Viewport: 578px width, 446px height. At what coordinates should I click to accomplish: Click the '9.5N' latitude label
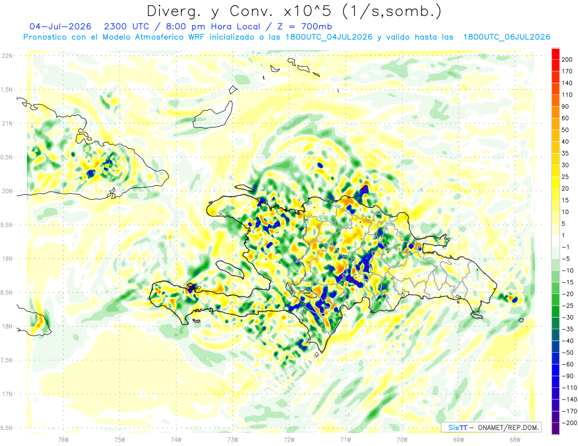pyautogui.click(x=7, y=225)
